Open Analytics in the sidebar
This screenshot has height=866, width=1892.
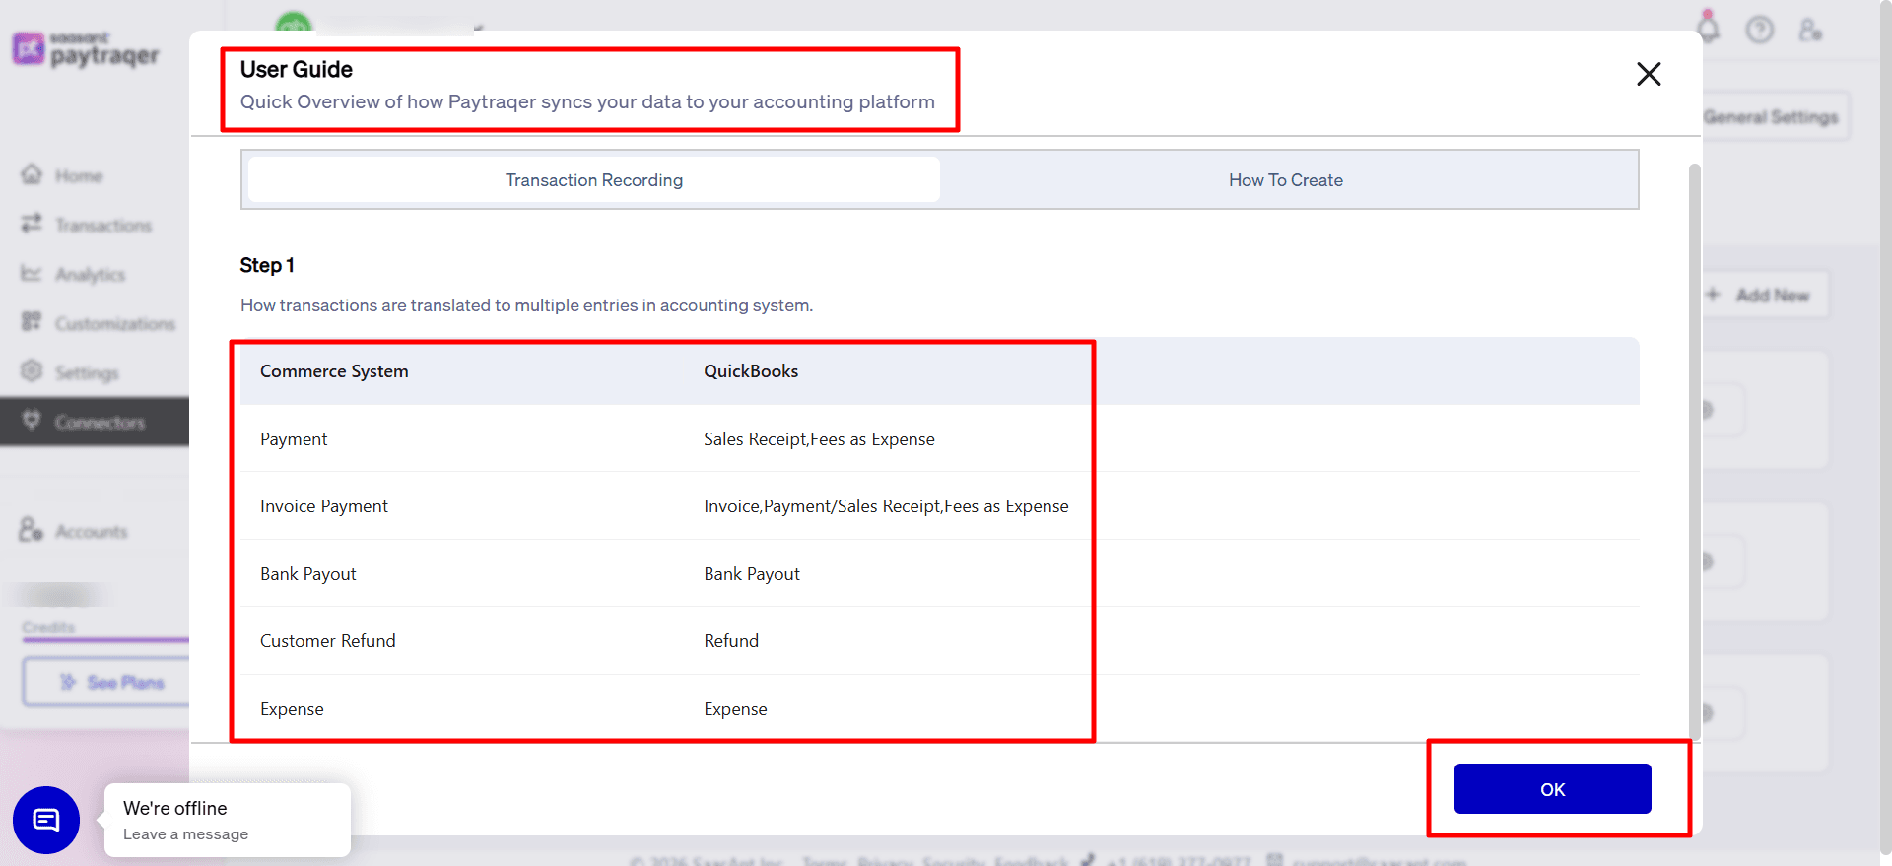[90, 275]
